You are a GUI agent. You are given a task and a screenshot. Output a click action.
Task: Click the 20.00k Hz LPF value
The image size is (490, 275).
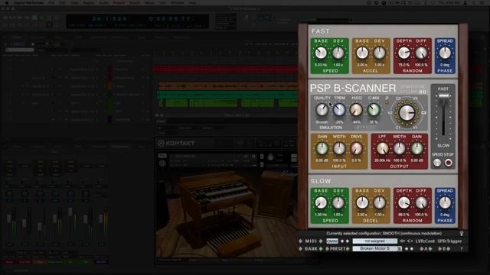382,160
